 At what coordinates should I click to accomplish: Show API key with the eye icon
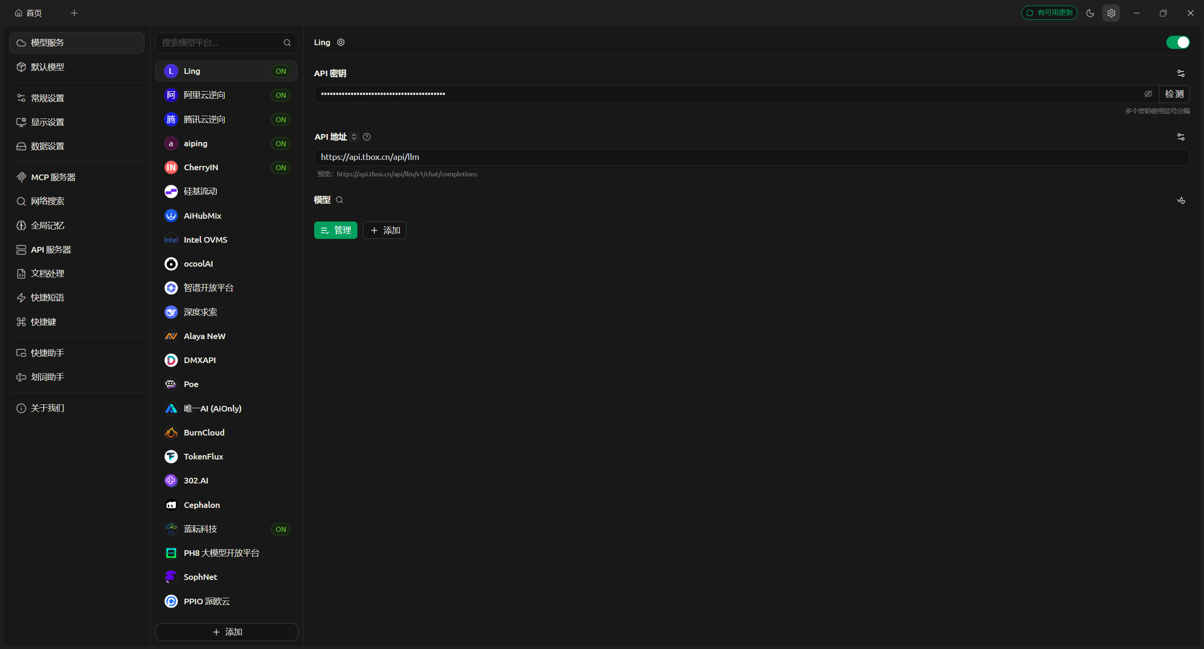point(1148,94)
